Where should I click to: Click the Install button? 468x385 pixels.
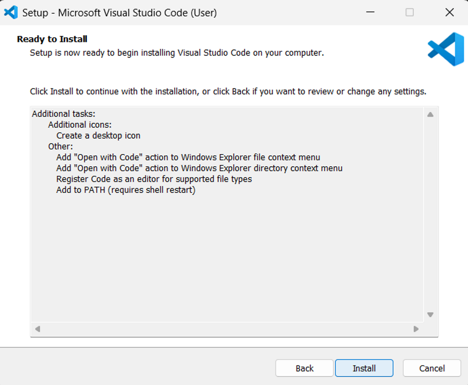(364, 368)
